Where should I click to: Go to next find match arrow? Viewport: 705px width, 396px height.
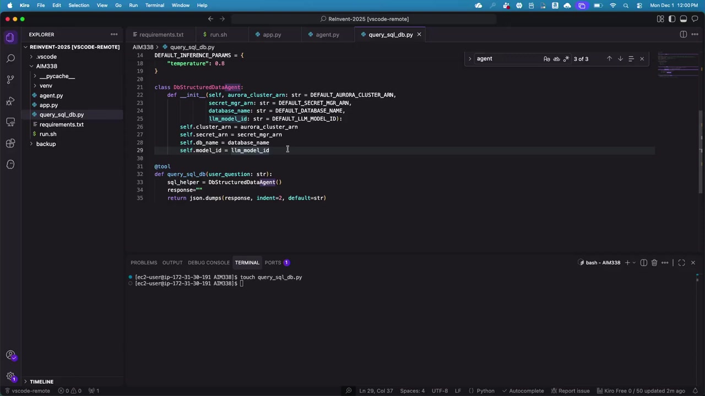click(620, 59)
